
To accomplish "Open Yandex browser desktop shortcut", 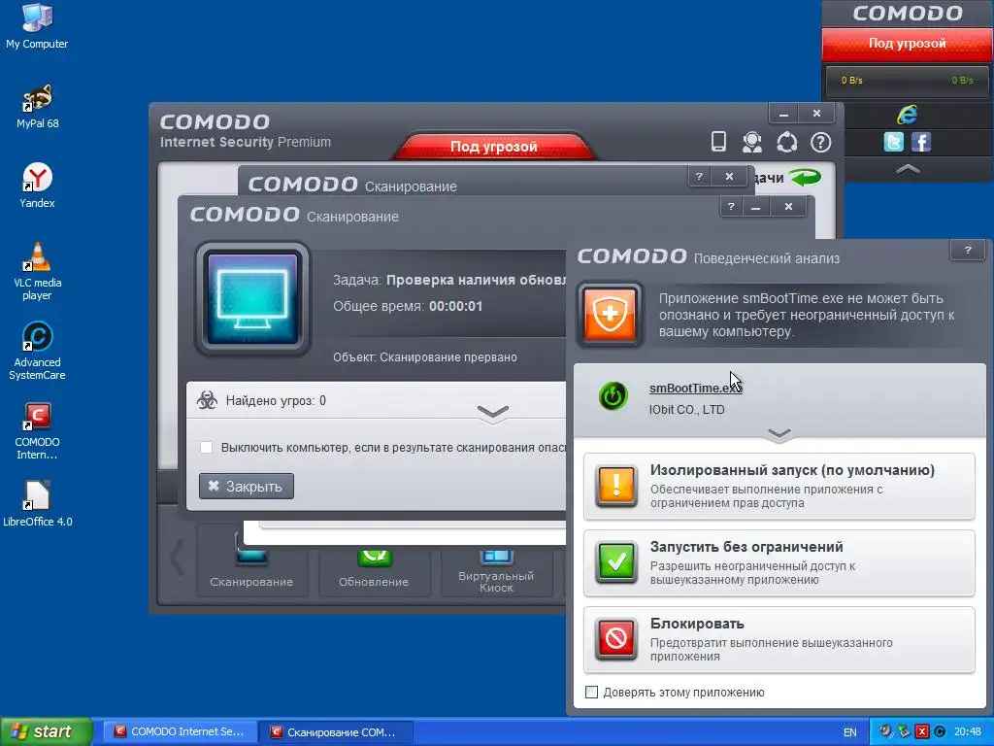I will click(37, 186).
